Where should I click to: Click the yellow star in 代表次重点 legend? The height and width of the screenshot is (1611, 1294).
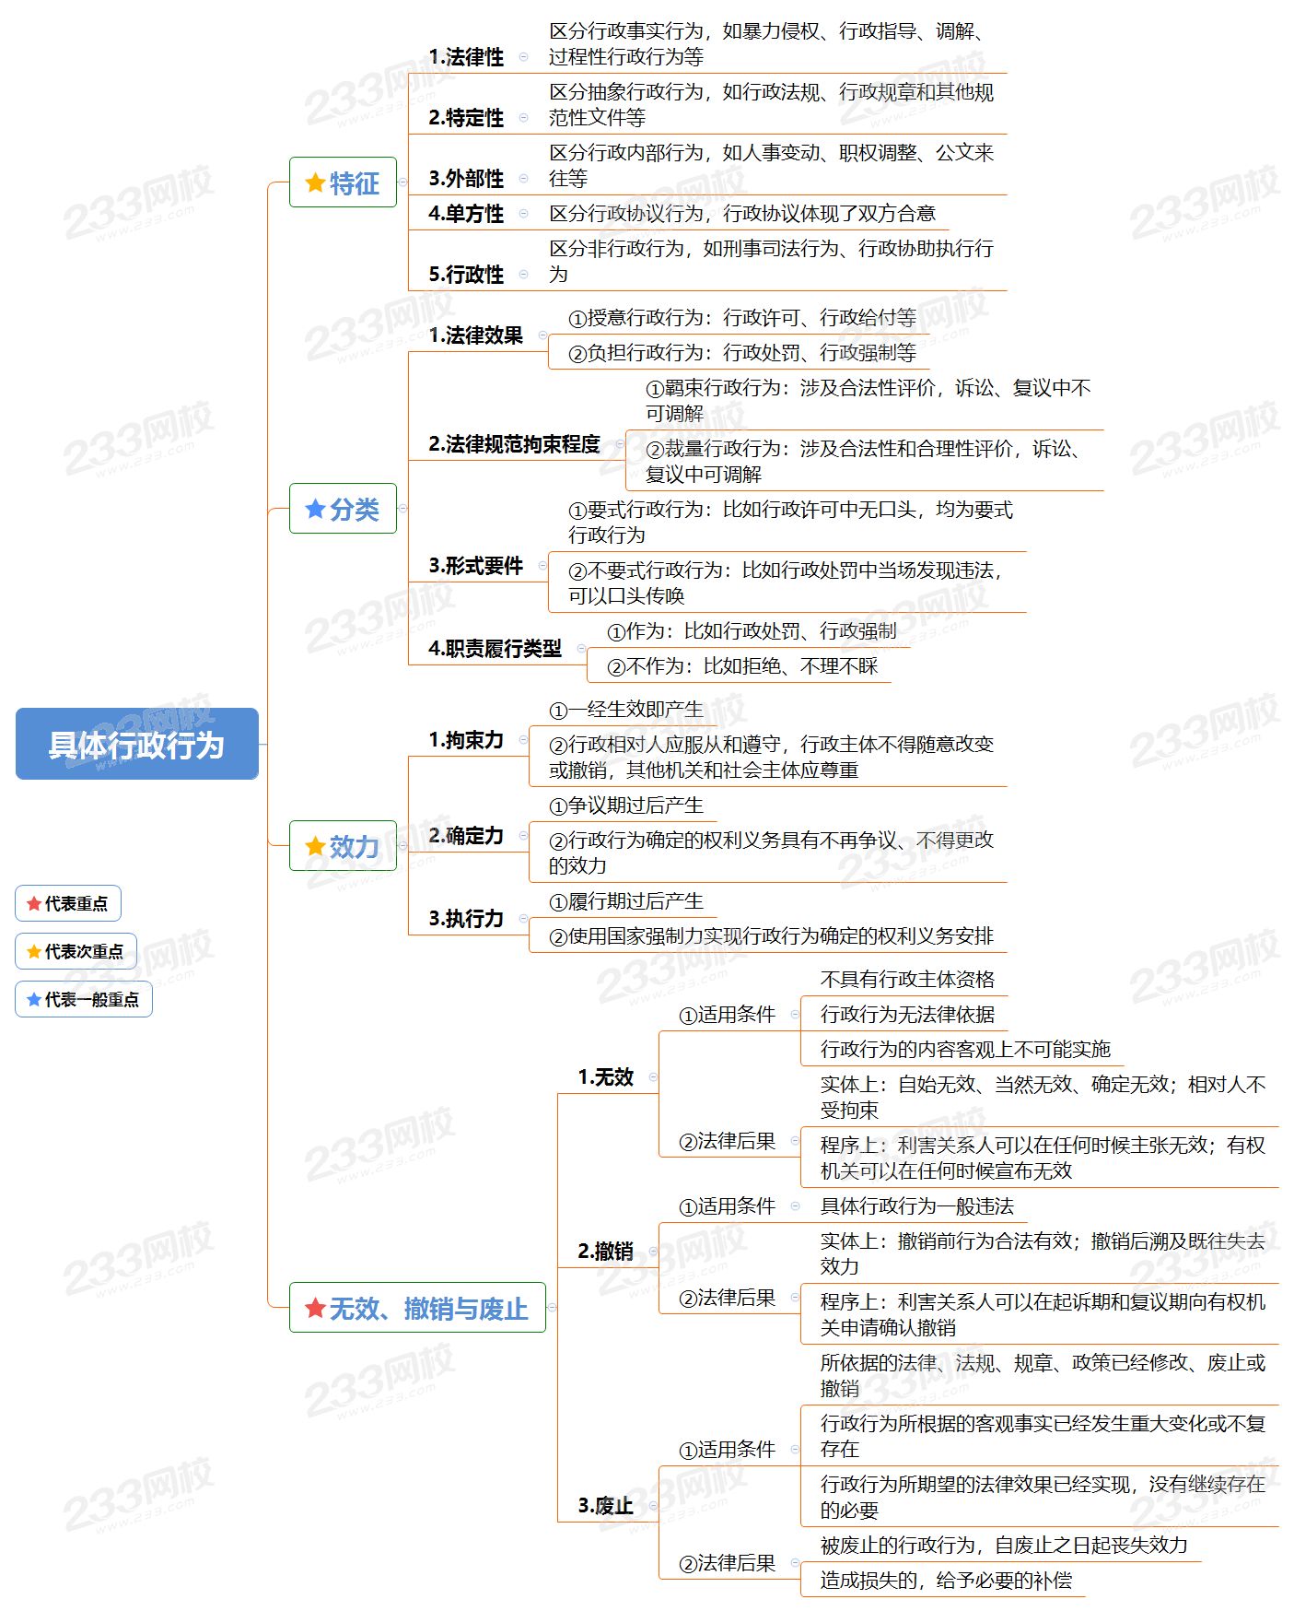(x=34, y=952)
